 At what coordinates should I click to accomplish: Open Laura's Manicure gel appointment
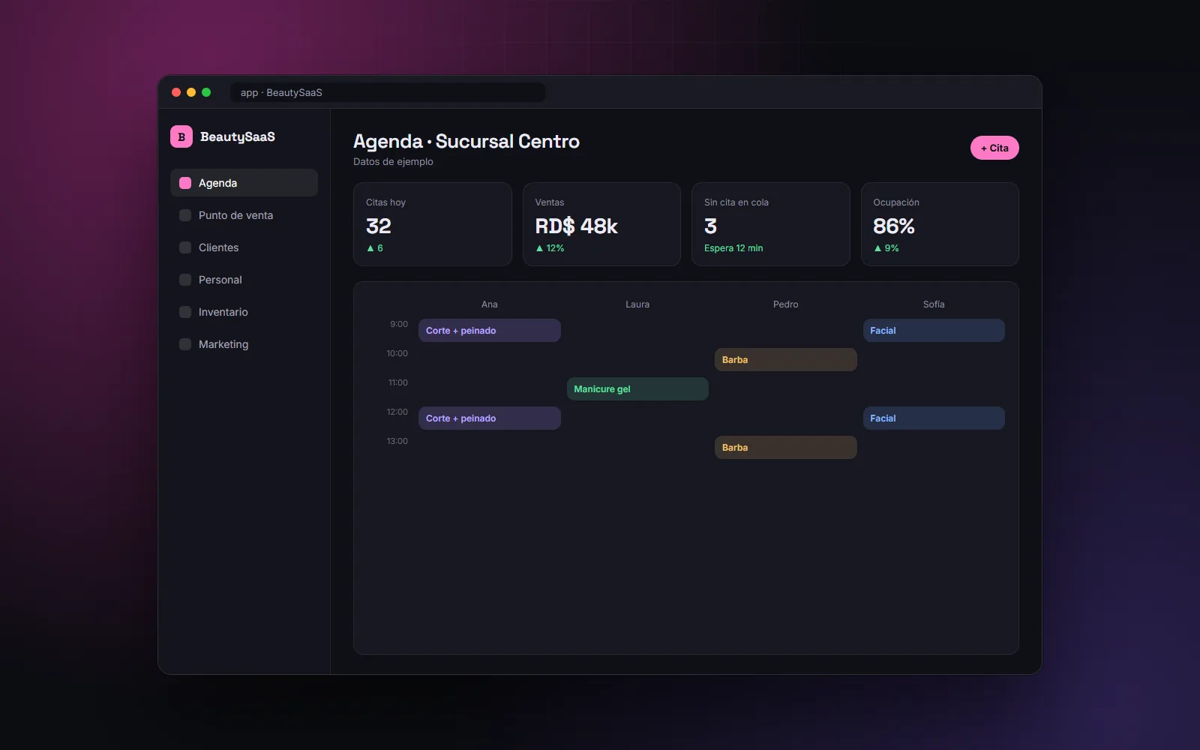click(637, 389)
